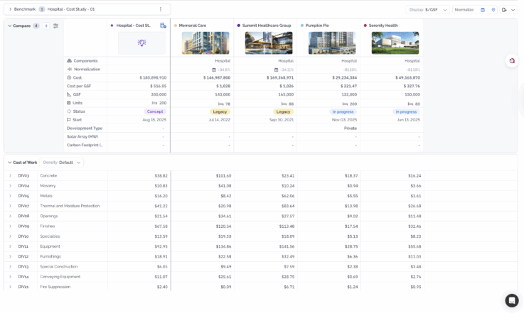Collapse the Cost of Work section

pos(10,163)
